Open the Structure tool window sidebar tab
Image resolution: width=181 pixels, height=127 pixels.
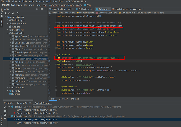click(2, 120)
